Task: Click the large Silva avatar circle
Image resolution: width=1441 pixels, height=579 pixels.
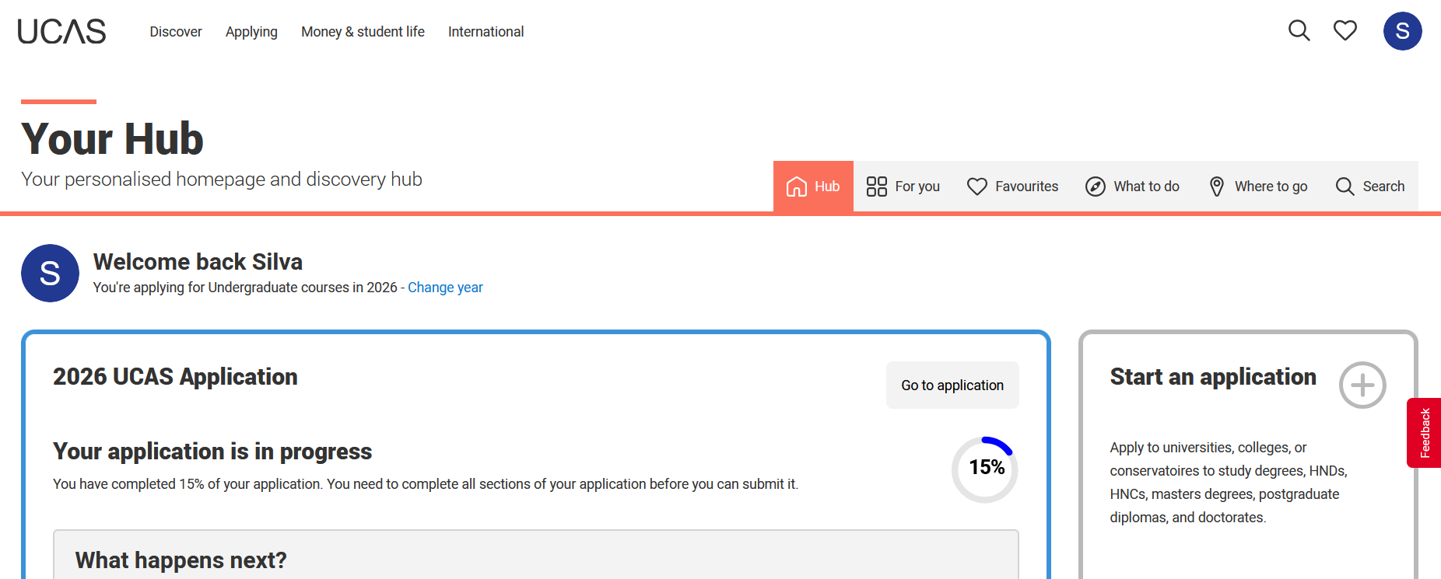Action: tap(50, 273)
